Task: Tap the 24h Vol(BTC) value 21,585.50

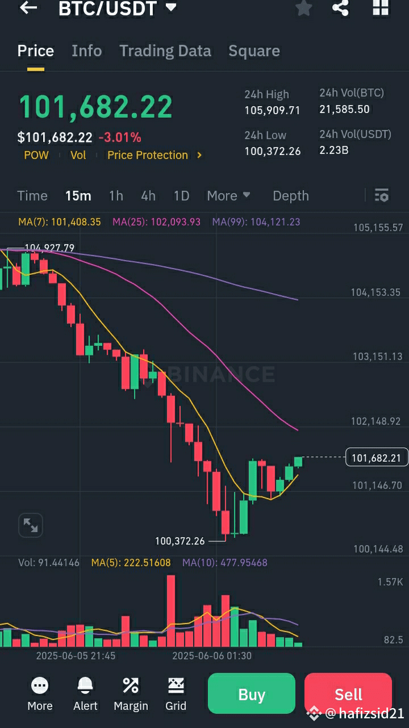Action: click(x=344, y=109)
